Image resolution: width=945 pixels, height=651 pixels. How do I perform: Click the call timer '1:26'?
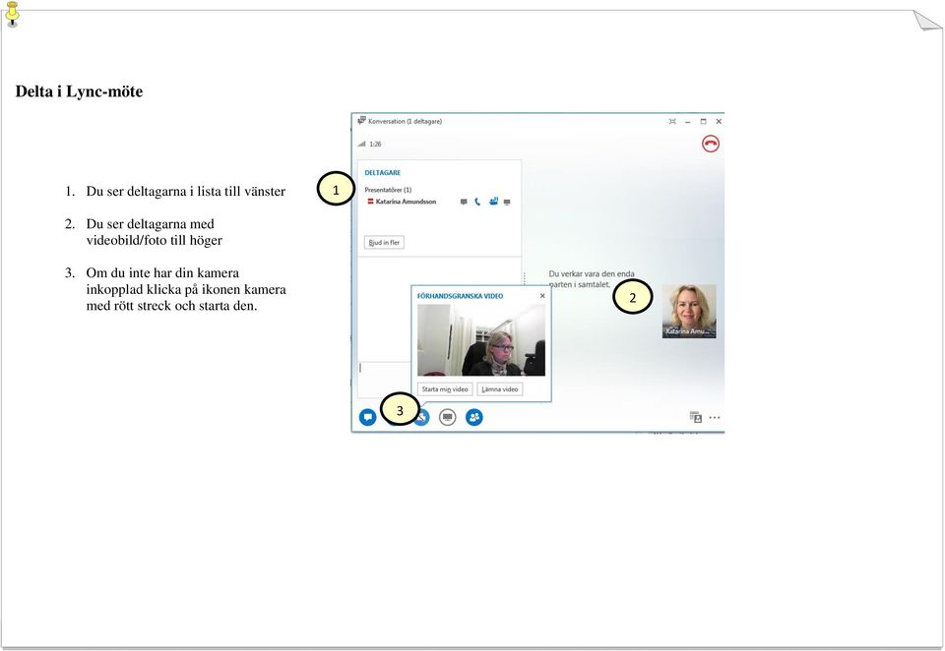click(x=375, y=144)
